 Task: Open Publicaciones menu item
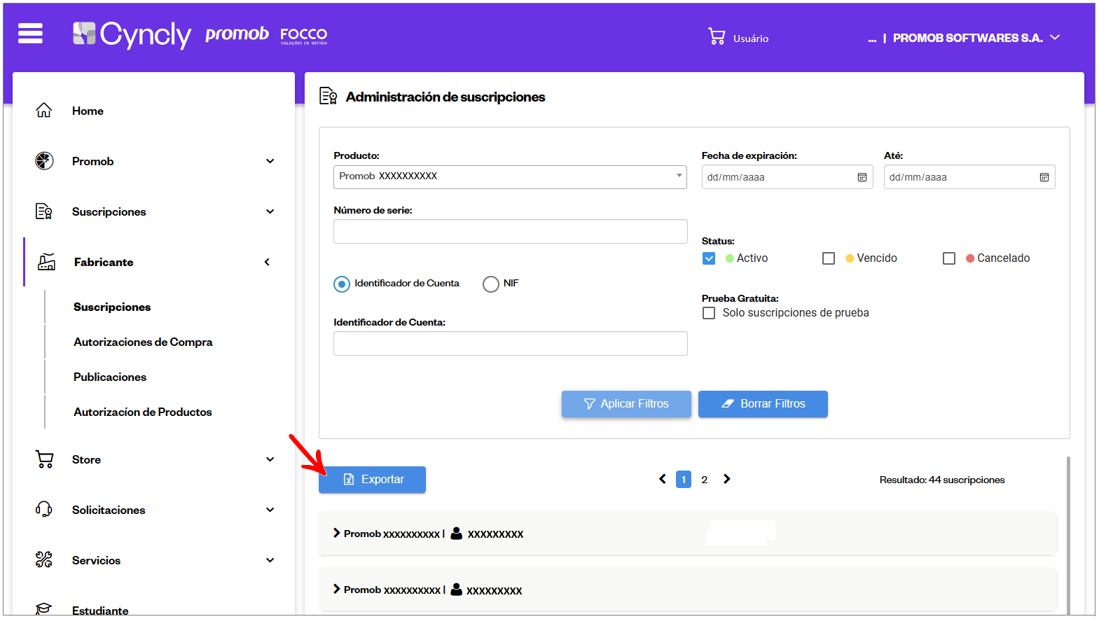point(110,377)
